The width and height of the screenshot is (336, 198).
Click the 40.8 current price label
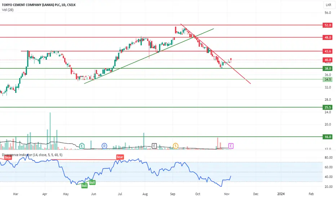(328, 60)
